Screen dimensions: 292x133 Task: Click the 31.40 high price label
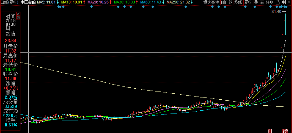276,12
